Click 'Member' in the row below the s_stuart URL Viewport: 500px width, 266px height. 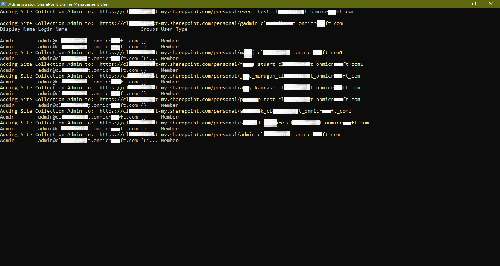point(170,70)
